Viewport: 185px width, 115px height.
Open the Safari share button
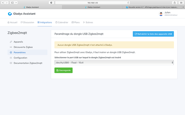pyautogui.click(x=175, y=3)
